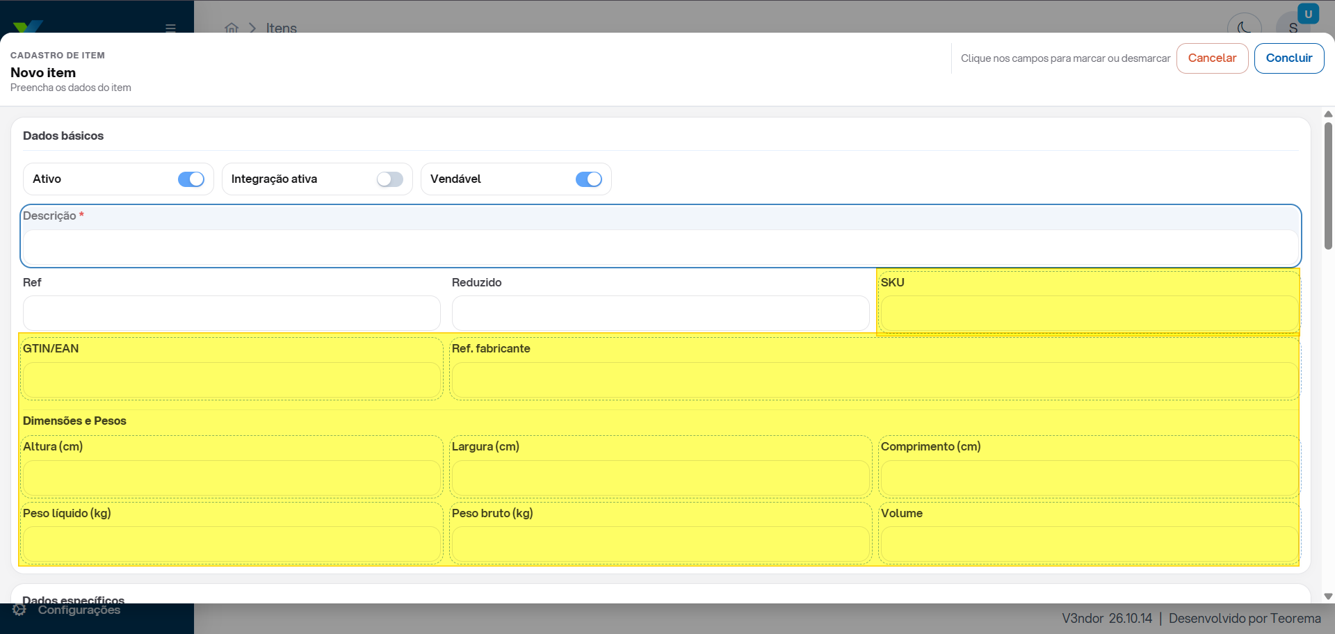This screenshot has width=1335, height=634.
Task: Click the Cancelar button
Action: click(x=1212, y=58)
